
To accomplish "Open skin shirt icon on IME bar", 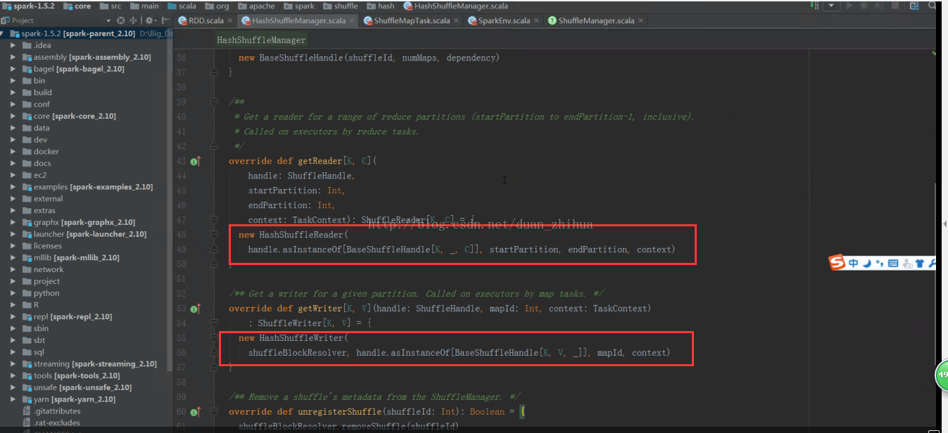I will click(x=920, y=264).
